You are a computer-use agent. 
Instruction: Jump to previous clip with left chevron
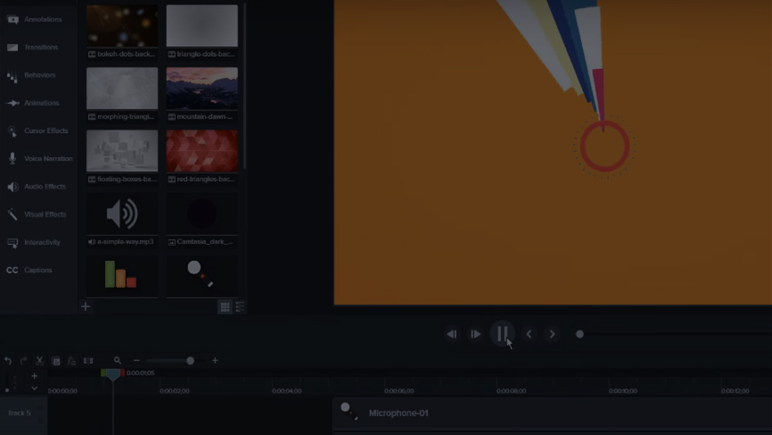click(x=529, y=334)
